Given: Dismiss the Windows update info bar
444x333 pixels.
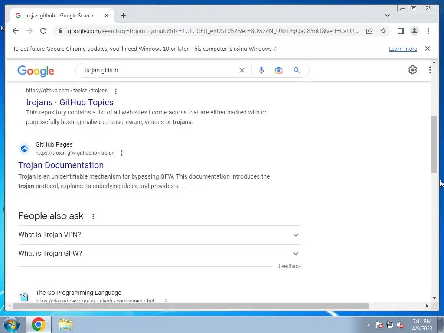Looking at the screenshot, I should pyautogui.click(x=428, y=49).
